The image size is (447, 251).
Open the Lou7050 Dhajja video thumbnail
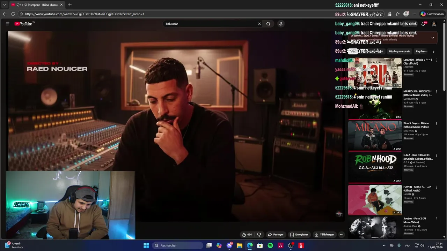click(x=375, y=73)
